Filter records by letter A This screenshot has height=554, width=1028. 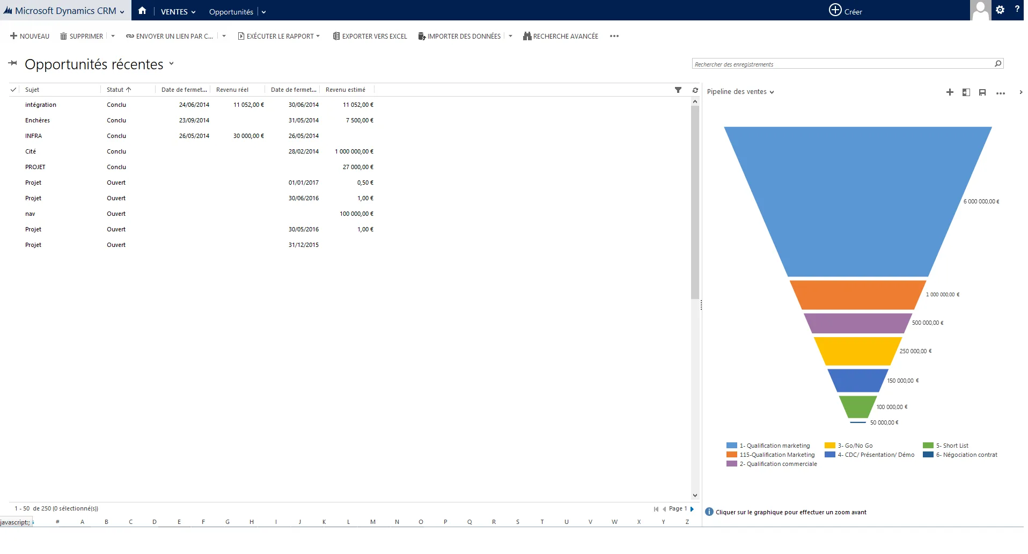click(x=82, y=522)
